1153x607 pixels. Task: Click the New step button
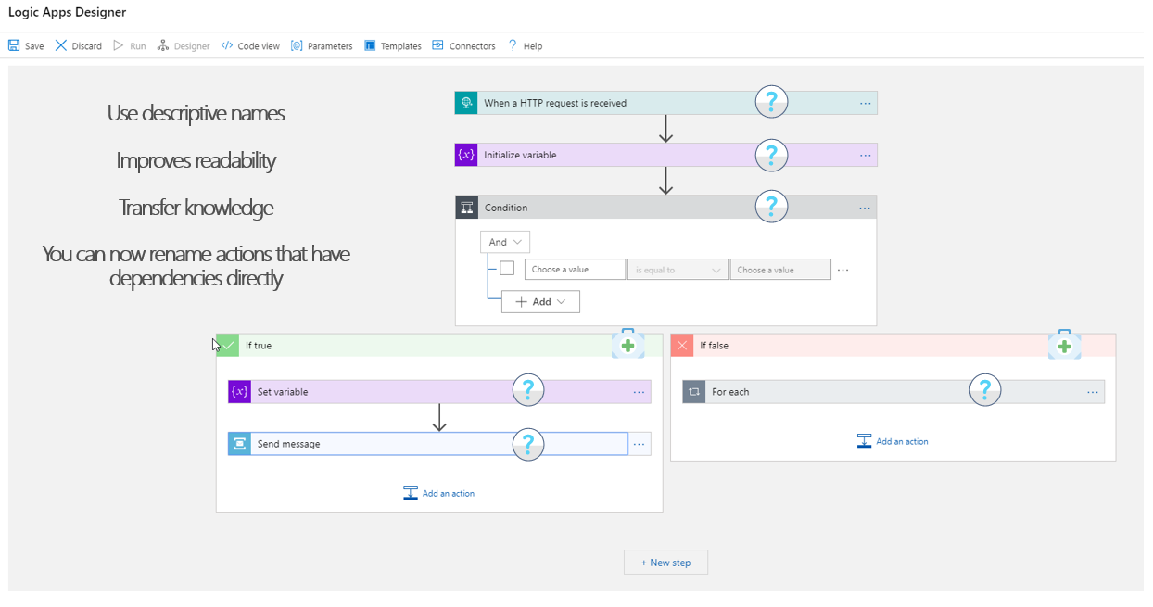665,563
